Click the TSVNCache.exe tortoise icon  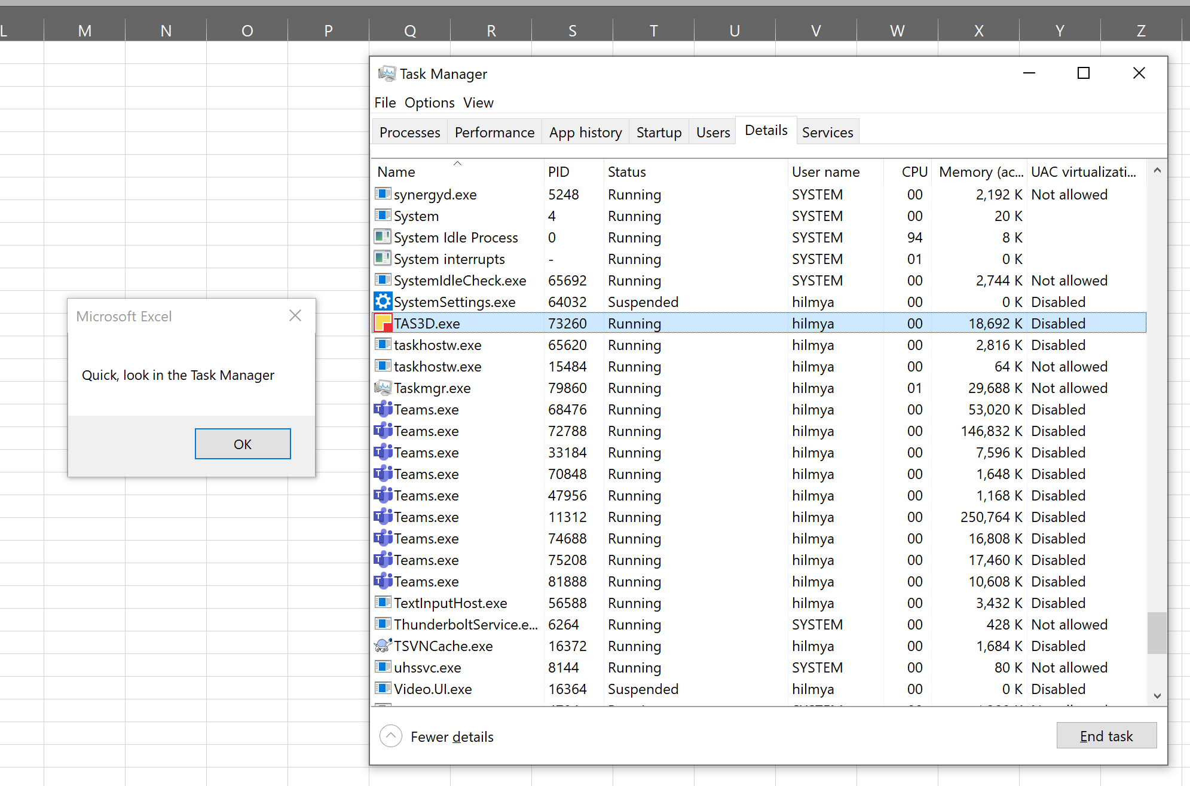click(x=383, y=646)
